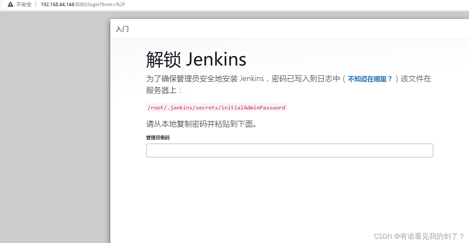Click the /root/.jenkins/secrets/initialAdminPassword path text
This screenshot has width=469, height=243.
[217, 108]
